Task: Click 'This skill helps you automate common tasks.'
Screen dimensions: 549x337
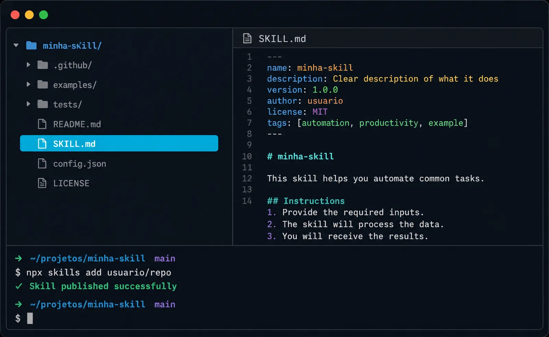Action: pyautogui.click(x=375, y=179)
